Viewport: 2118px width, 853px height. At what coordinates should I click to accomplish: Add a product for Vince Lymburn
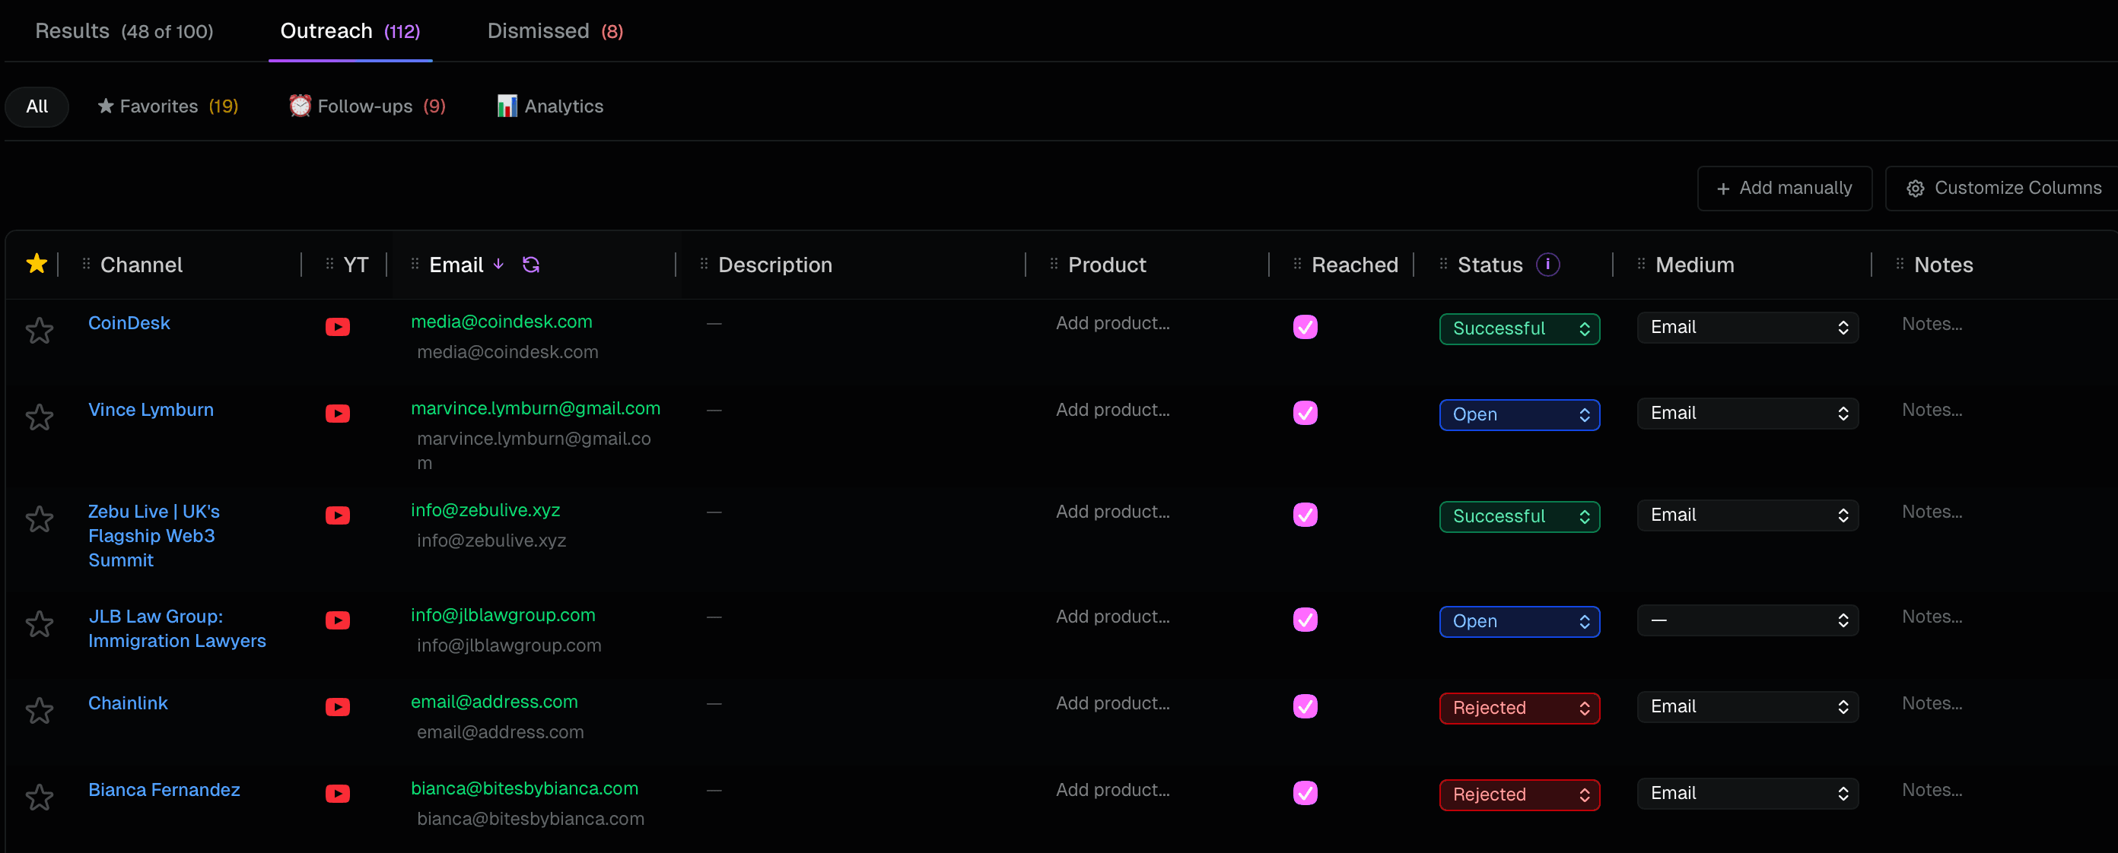click(x=1112, y=409)
